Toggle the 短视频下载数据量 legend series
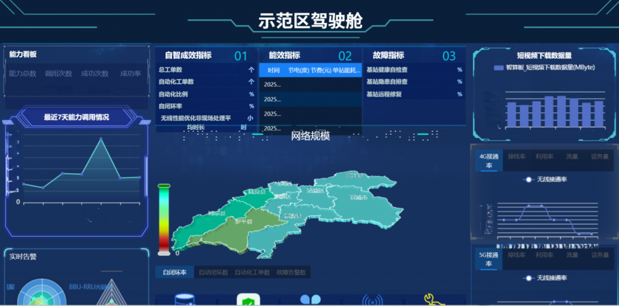 [499, 67]
